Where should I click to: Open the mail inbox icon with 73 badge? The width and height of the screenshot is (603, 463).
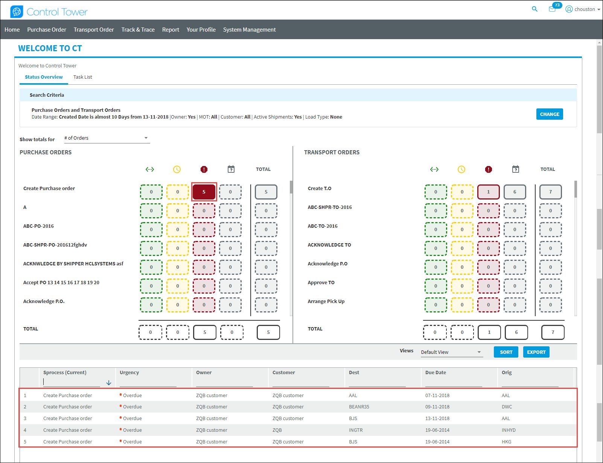pyautogui.click(x=552, y=9)
